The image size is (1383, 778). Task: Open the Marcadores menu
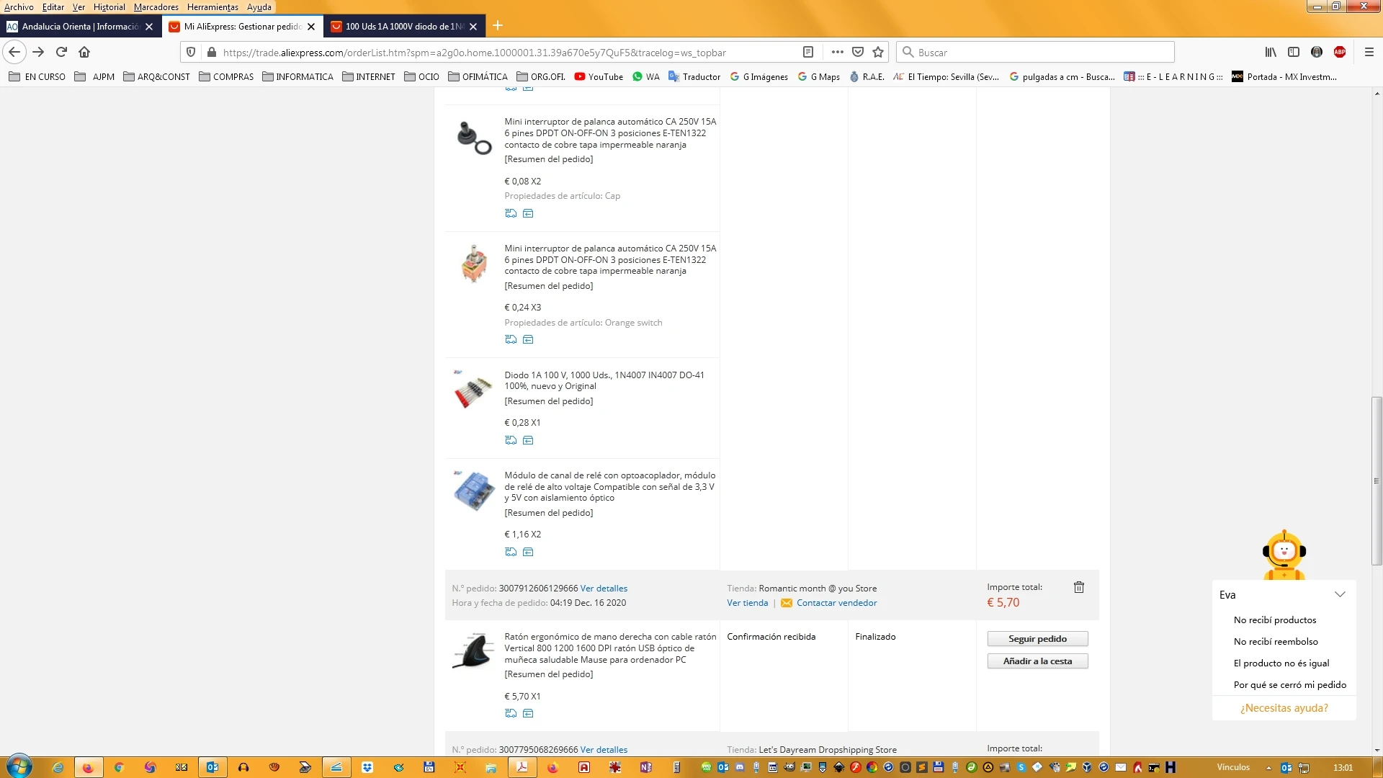pyautogui.click(x=156, y=7)
